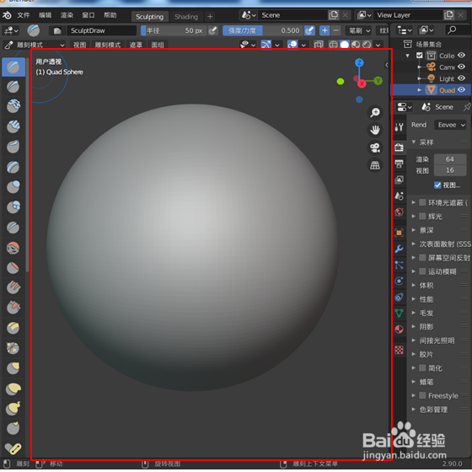This screenshot has height=472, width=472.
Task: Adjust the 半径 radius slider
Action: pos(173,30)
